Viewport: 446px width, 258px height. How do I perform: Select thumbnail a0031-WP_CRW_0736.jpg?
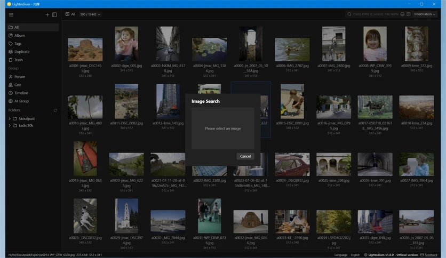[209, 216]
